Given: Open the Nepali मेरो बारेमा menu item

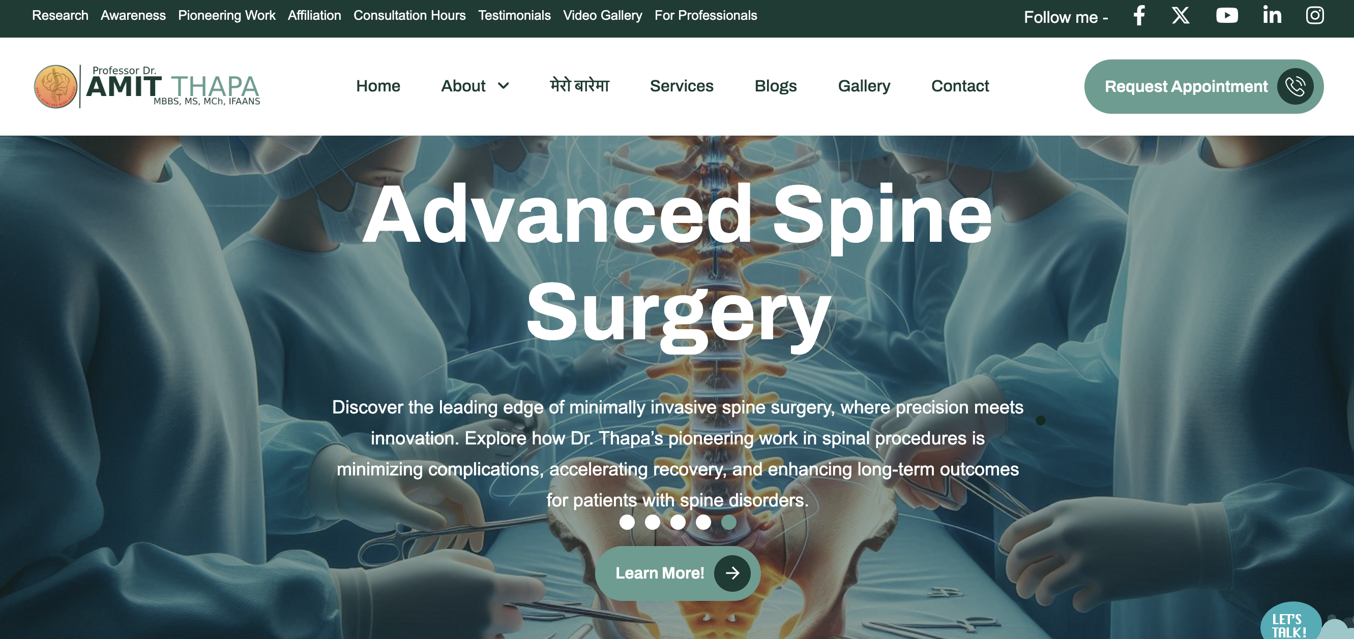Looking at the screenshot, I should (579, 85).
